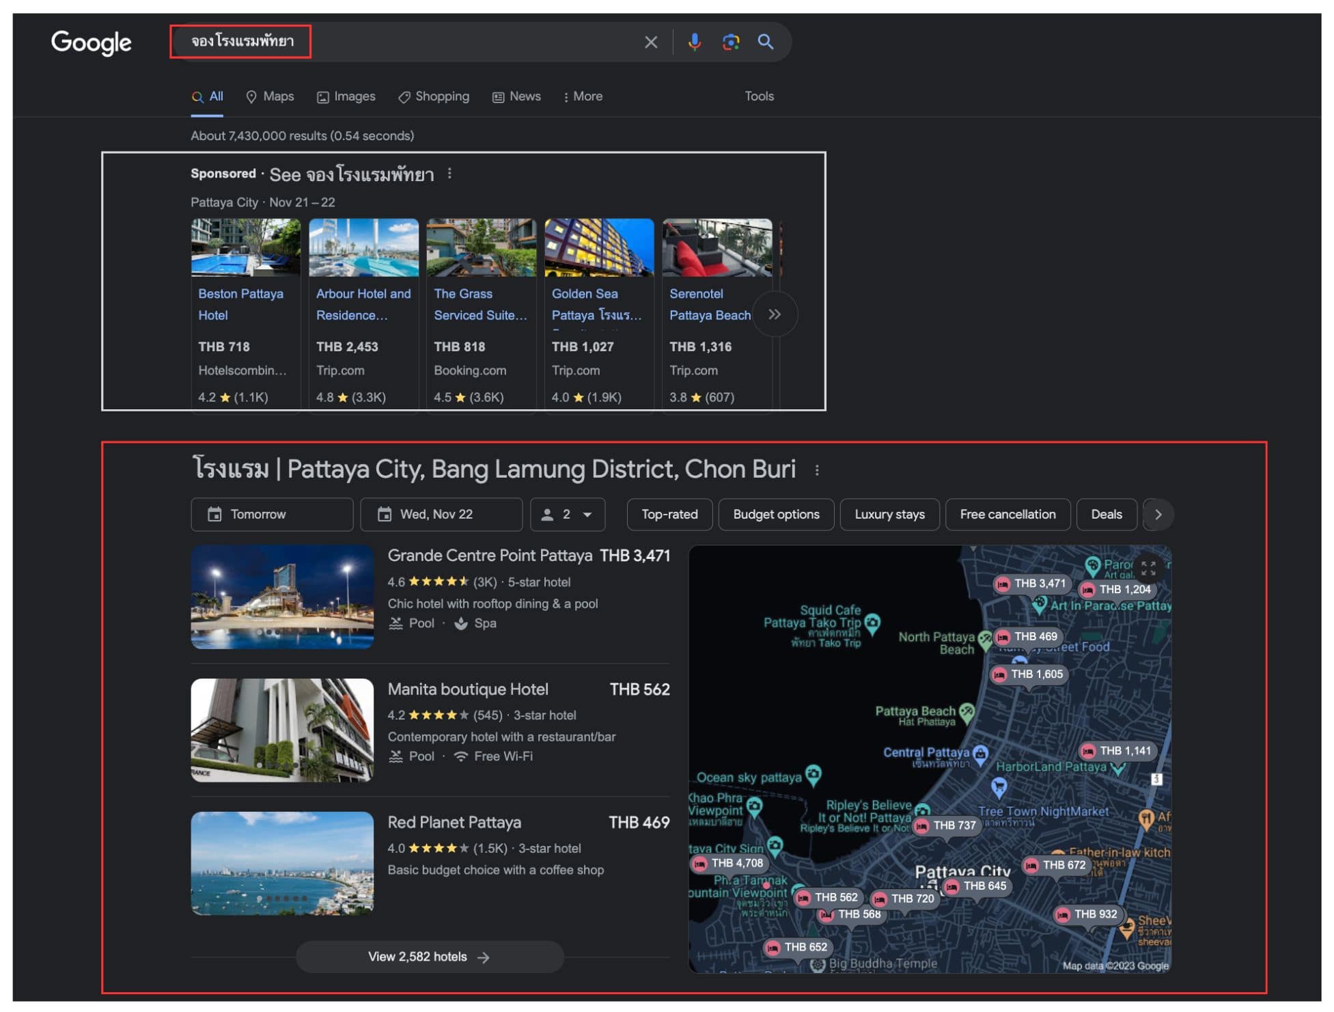Click Beston Pattaya Hotel pool photo
Image resolution: width=1334 pixels, height=1012 pixels.
click(x=246, y=247)
